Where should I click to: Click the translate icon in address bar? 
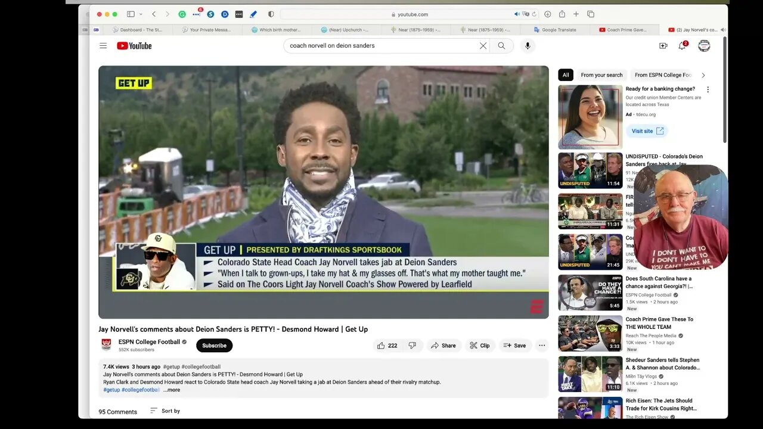tap(525, 14)
